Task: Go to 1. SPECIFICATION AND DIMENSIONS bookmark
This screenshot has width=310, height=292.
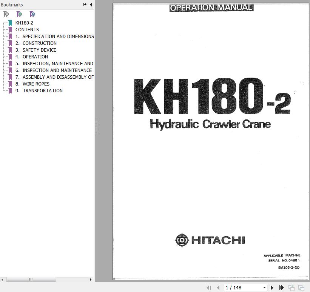Action: (55, 36)
